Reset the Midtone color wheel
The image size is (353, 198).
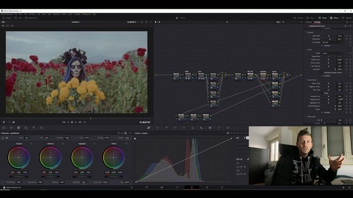(x=63, y=144)
